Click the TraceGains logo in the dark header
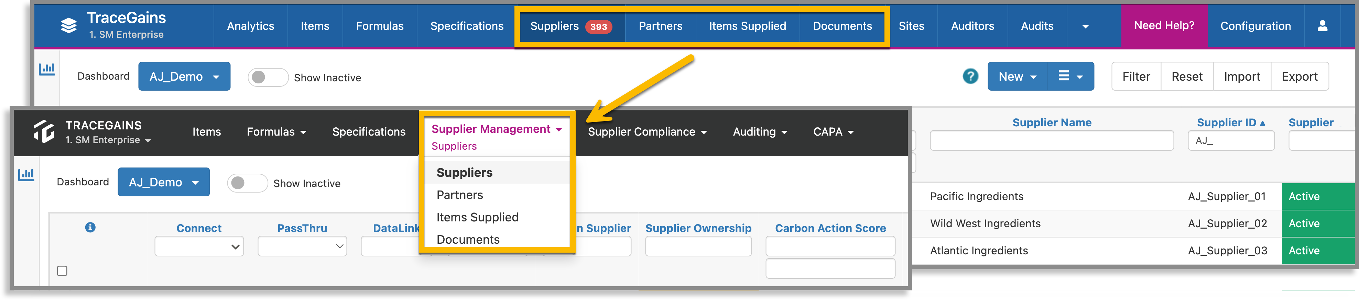Screen dimensions: 1359x300 tap(44, 131)
